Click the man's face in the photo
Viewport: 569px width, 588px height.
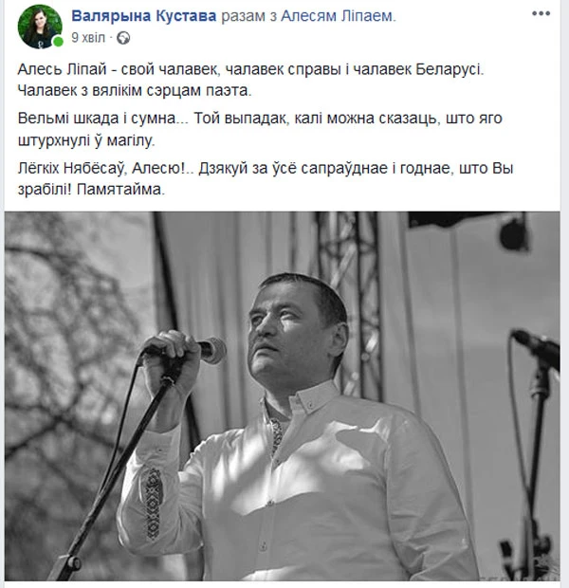285,334
